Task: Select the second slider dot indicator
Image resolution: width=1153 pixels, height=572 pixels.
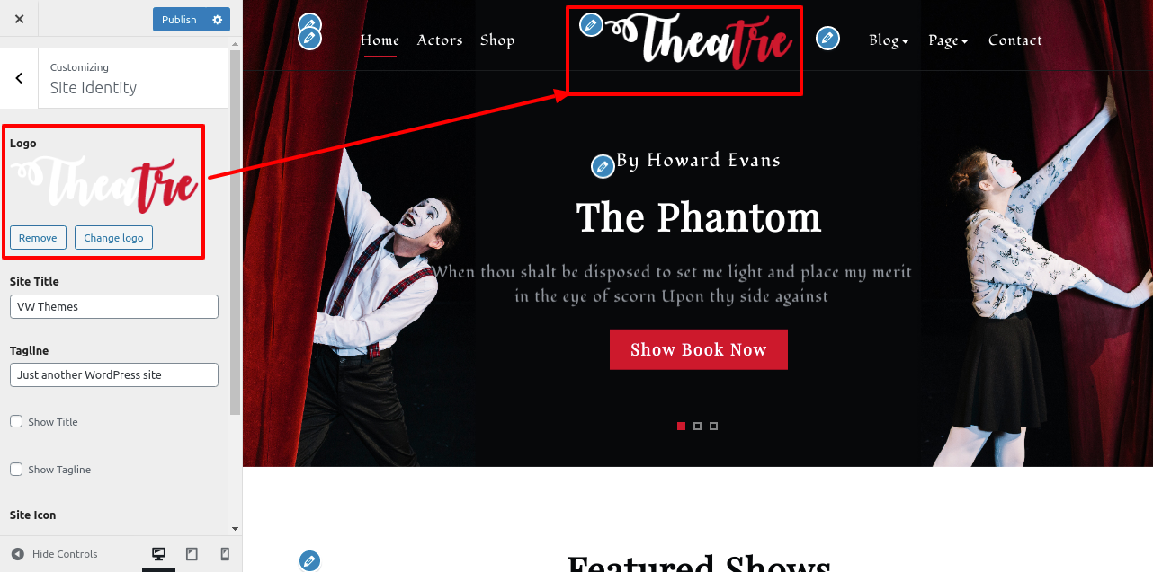Action: click(697, 426)
